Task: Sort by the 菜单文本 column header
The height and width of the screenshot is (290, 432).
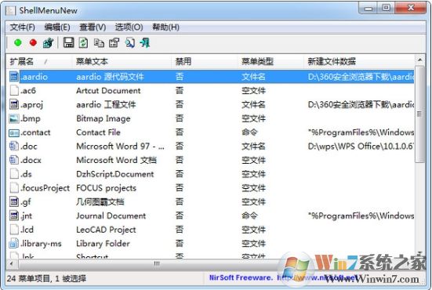Action: point(122,61)
